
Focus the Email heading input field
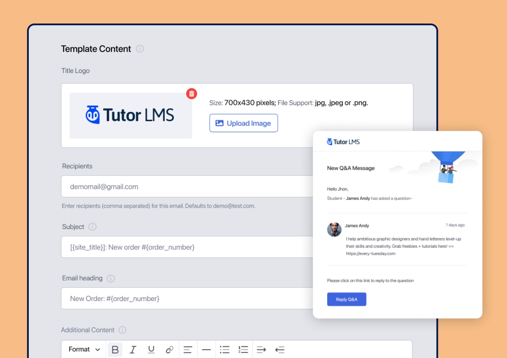[x=187, y=298]
